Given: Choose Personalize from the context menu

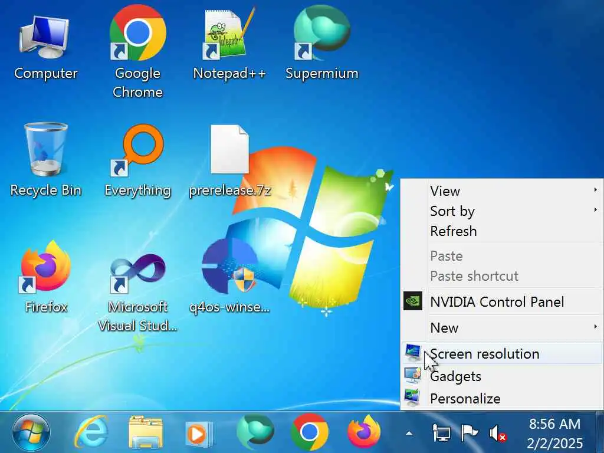Looking at the screenshot, I should 502,398.
